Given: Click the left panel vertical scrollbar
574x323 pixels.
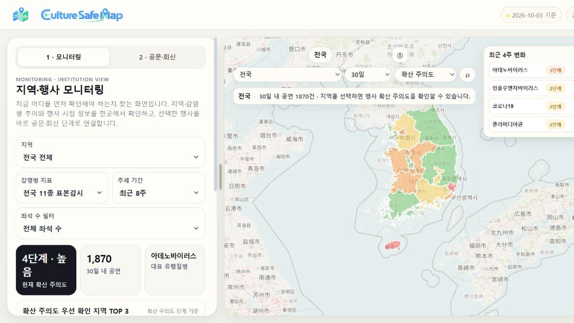Looking at the screenshot, I should tap(215, 114).
